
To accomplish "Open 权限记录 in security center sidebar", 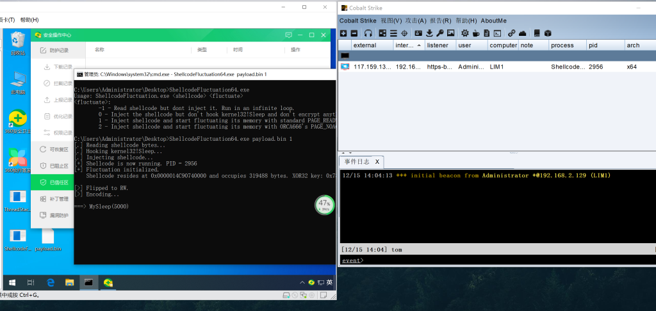I will (x=58, y=133).
